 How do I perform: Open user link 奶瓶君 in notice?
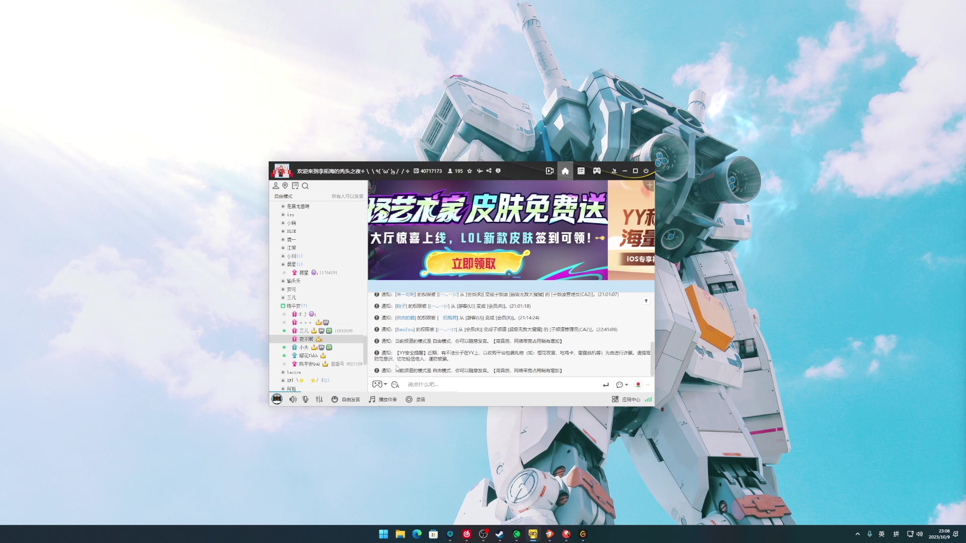[450, 318]
